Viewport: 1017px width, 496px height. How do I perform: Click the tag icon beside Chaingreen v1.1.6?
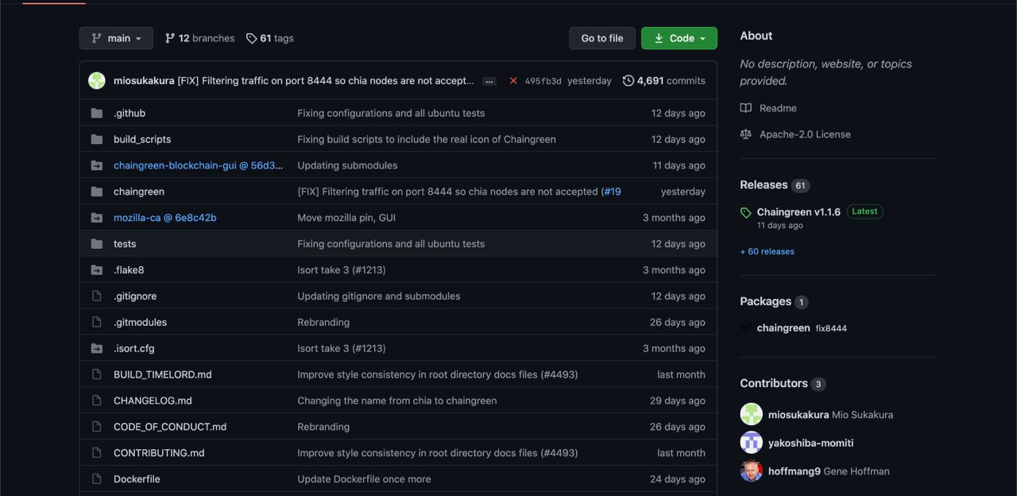click(745, 212)
